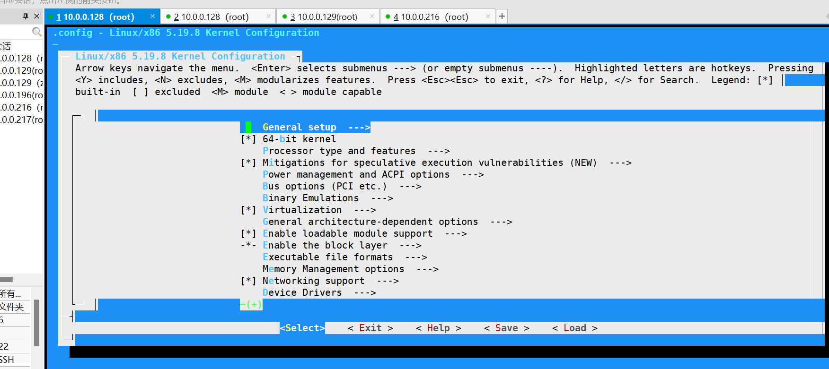Close tab 1 10.0.0.128 (root)
Viewport: 829px width, 369px height.
(x=152, y=16)
